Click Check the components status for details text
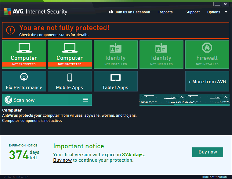This screenshot has width=232, height=179. point(54,35)
